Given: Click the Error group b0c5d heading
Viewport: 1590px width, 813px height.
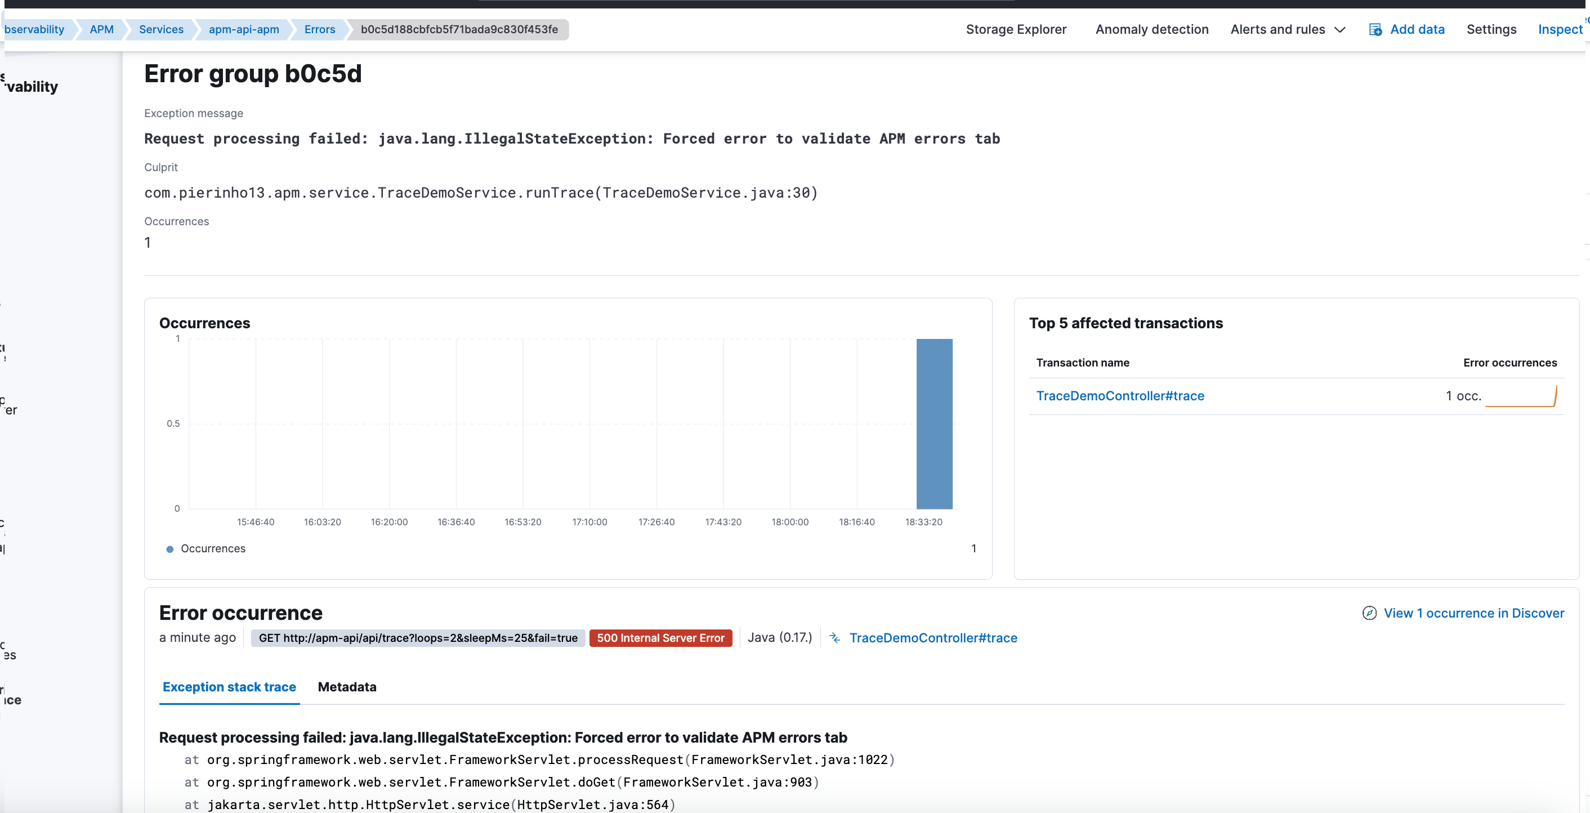Looking at the screenshot, I should tap(252, 74).
